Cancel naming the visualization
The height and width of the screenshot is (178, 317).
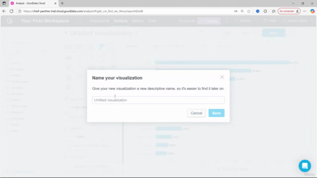tap(196, 113)
